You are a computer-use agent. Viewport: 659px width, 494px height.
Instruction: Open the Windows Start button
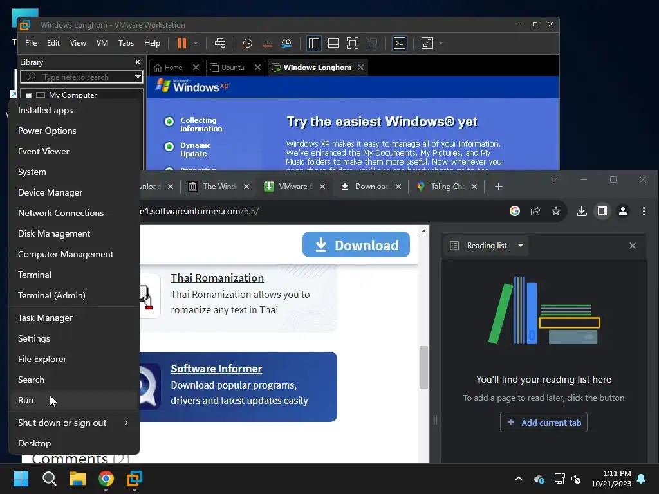[21, 479]
